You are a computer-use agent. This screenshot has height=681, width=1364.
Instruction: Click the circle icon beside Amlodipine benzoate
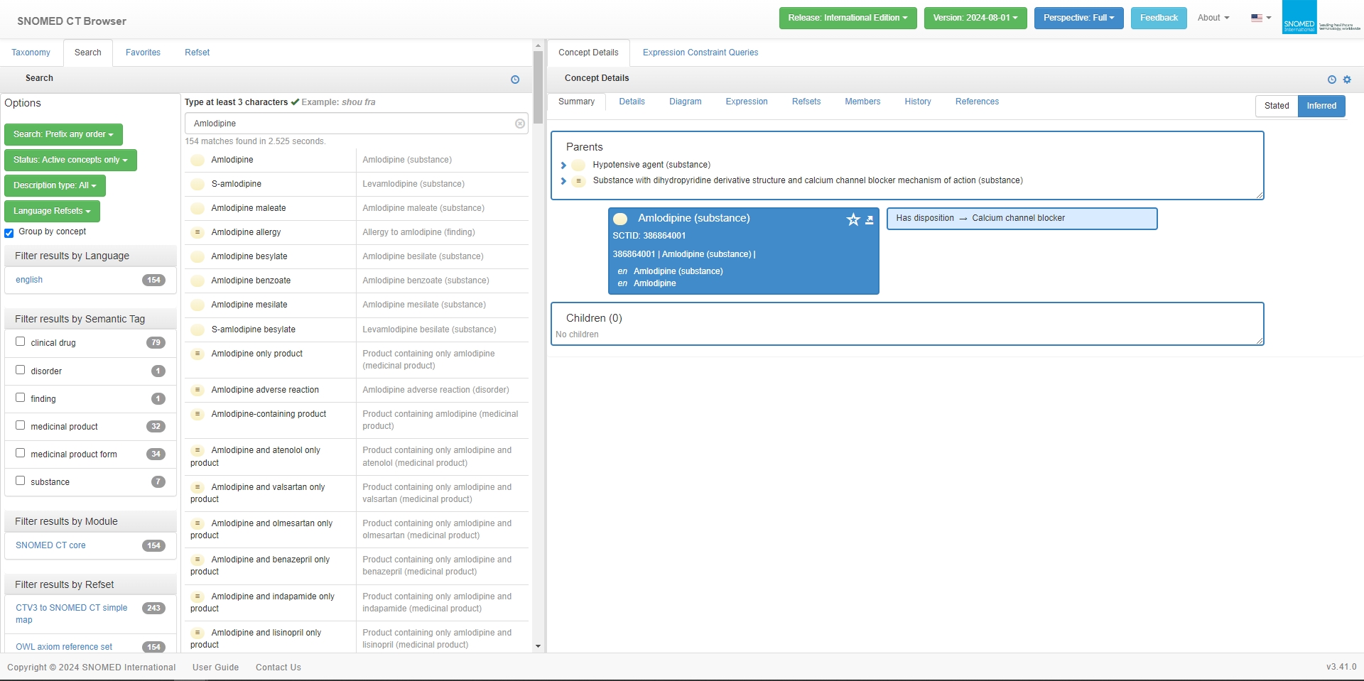pos(197,280)
